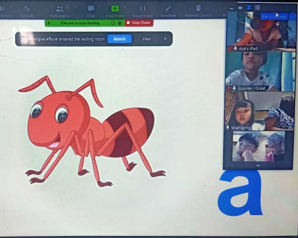Screen dimensions: 298x238
Task: Switch video panel to grid view
Action: [x=257, y=7]
